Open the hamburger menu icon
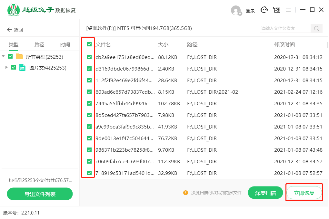This screenshot has width=329, height=219. [288, 10]
